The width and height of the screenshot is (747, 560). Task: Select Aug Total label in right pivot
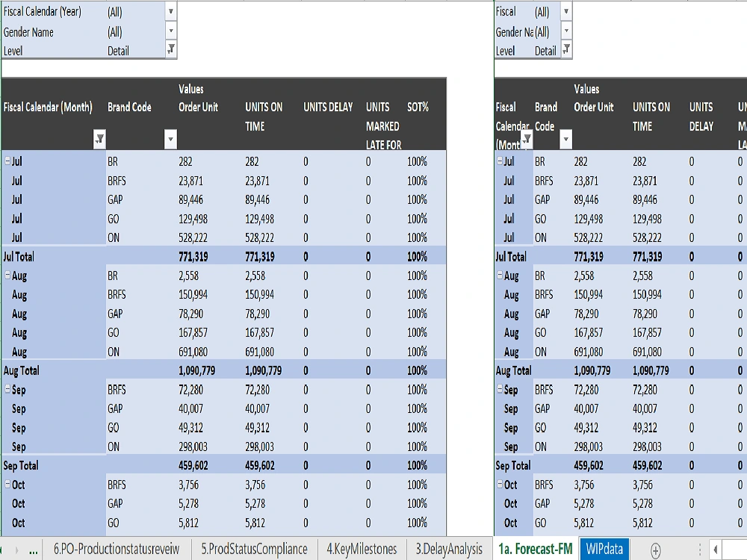pyautogui.click(x=514, y=370)
